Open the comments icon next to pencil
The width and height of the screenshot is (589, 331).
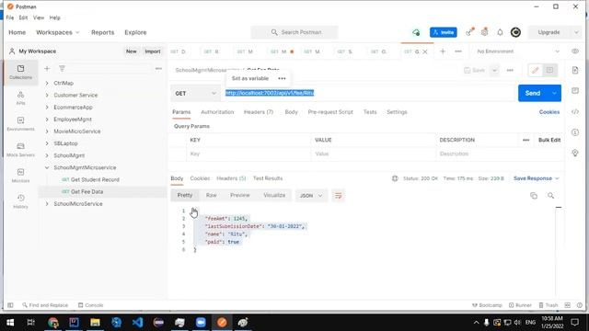click(550, 70)
